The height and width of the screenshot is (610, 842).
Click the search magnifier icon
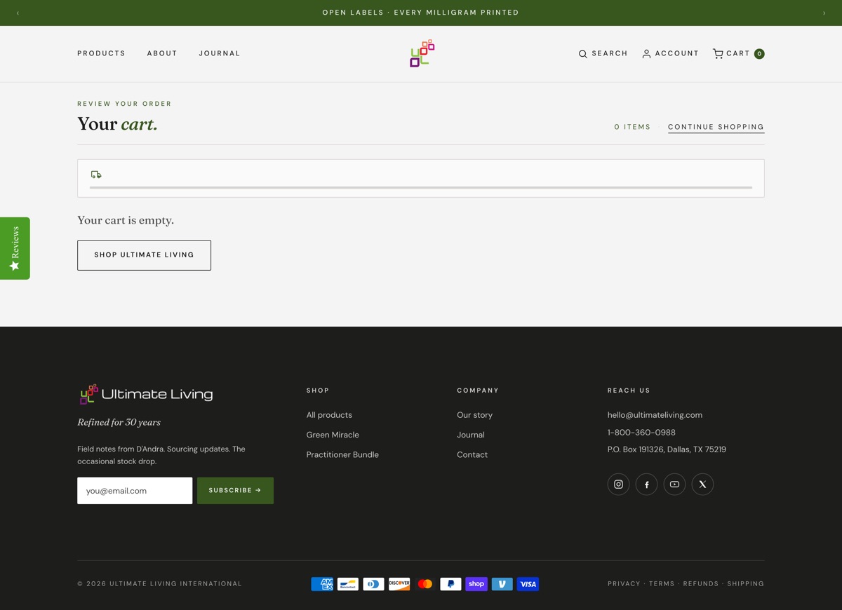point(582,54)
